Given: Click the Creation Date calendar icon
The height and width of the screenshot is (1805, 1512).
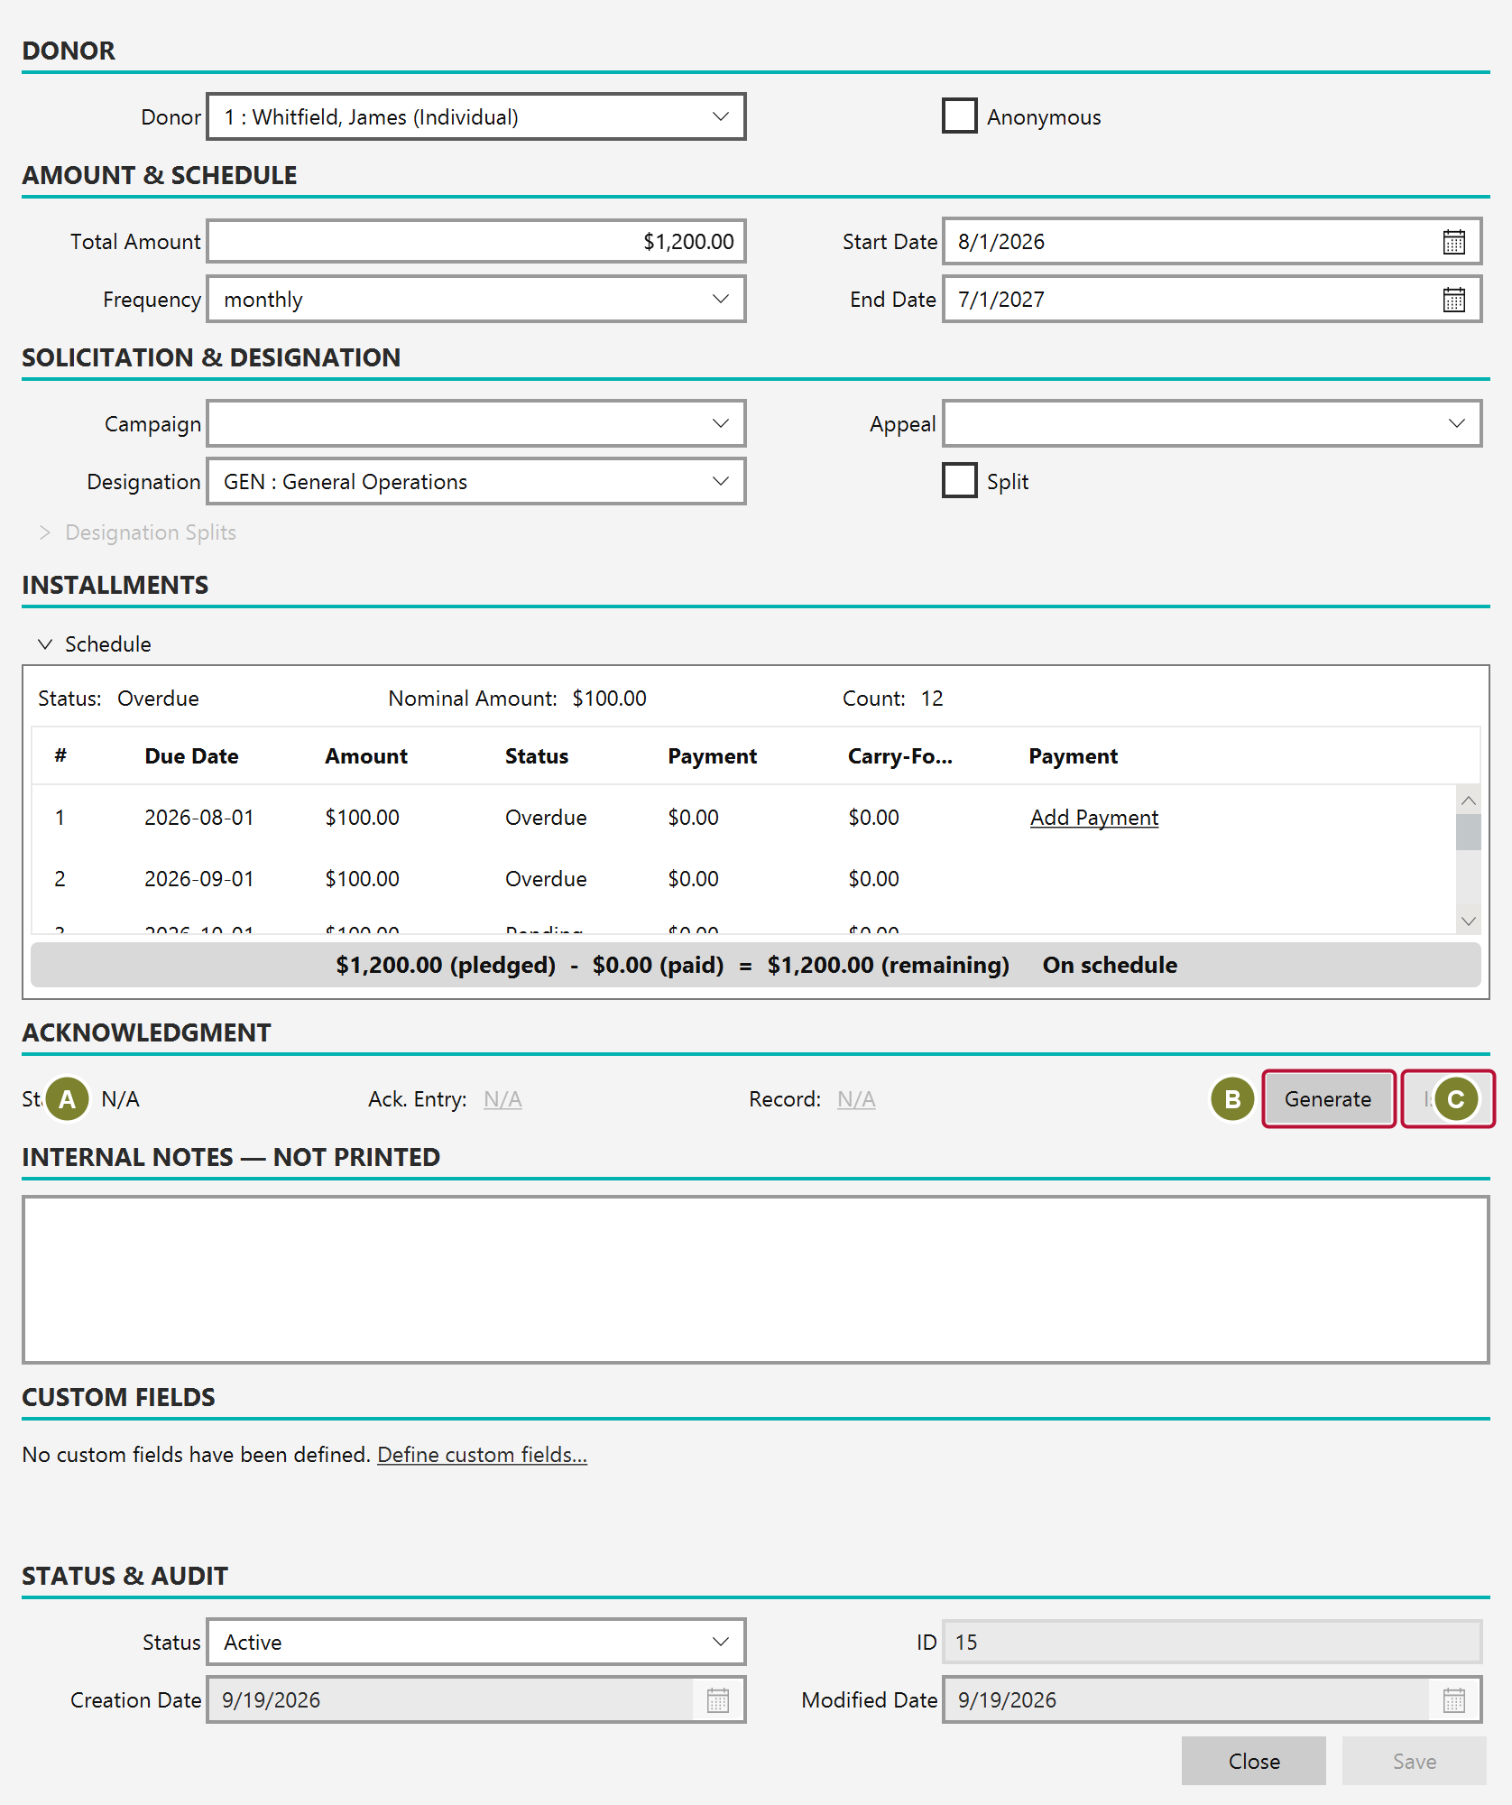Looking at the screenshot, I should coord(718,1700).
